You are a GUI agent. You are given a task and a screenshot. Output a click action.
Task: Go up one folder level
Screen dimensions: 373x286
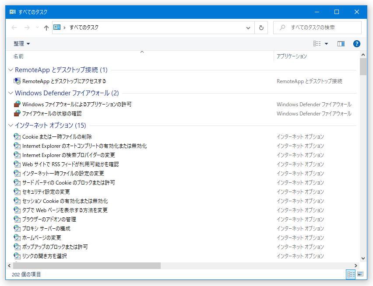[46, 28]
